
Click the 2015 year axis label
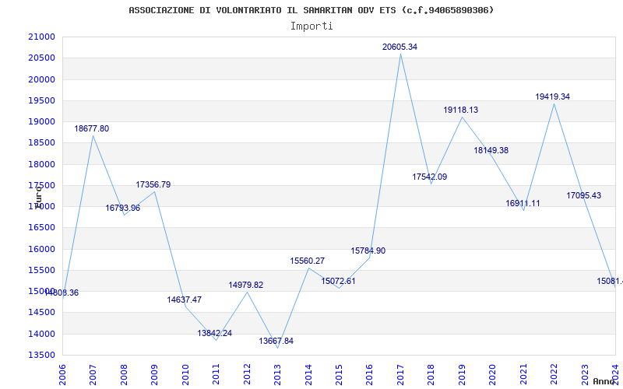340,374
